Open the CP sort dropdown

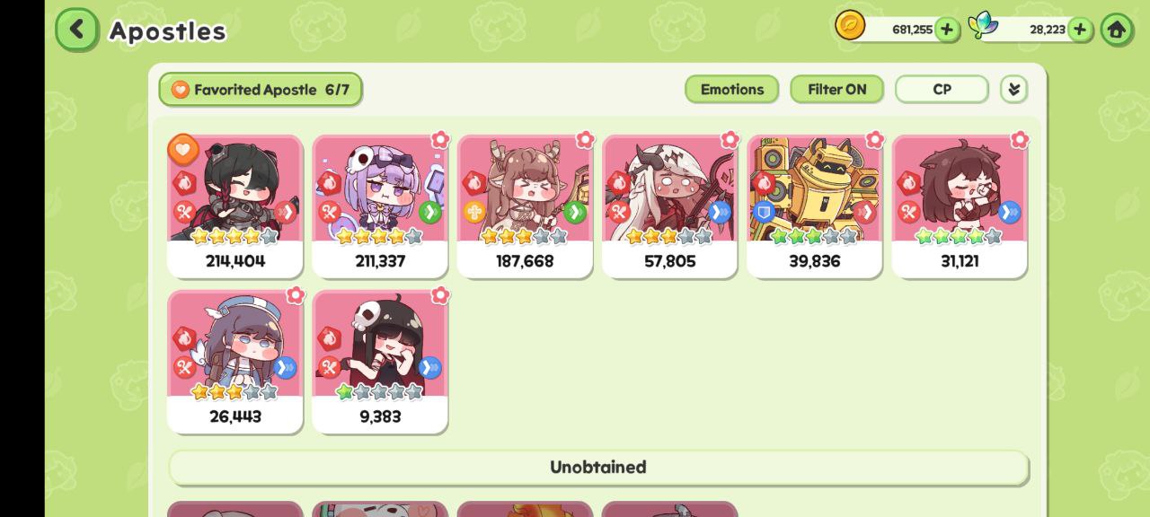(942, 89)
